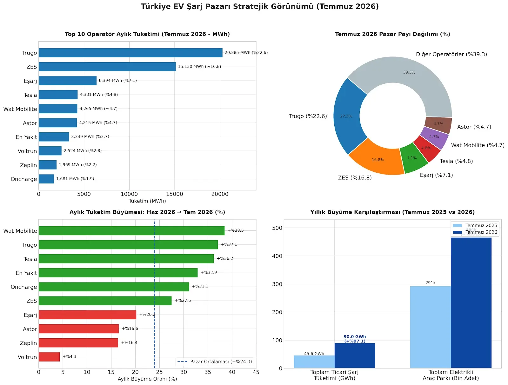Select the Trugo consumption bar in Top 10 chart
The image size is (508, 385).
[130, 53]
